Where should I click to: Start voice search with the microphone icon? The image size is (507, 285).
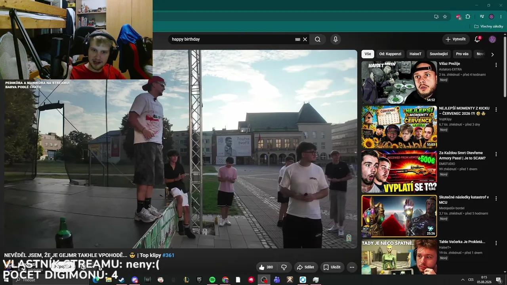(335, 39)
